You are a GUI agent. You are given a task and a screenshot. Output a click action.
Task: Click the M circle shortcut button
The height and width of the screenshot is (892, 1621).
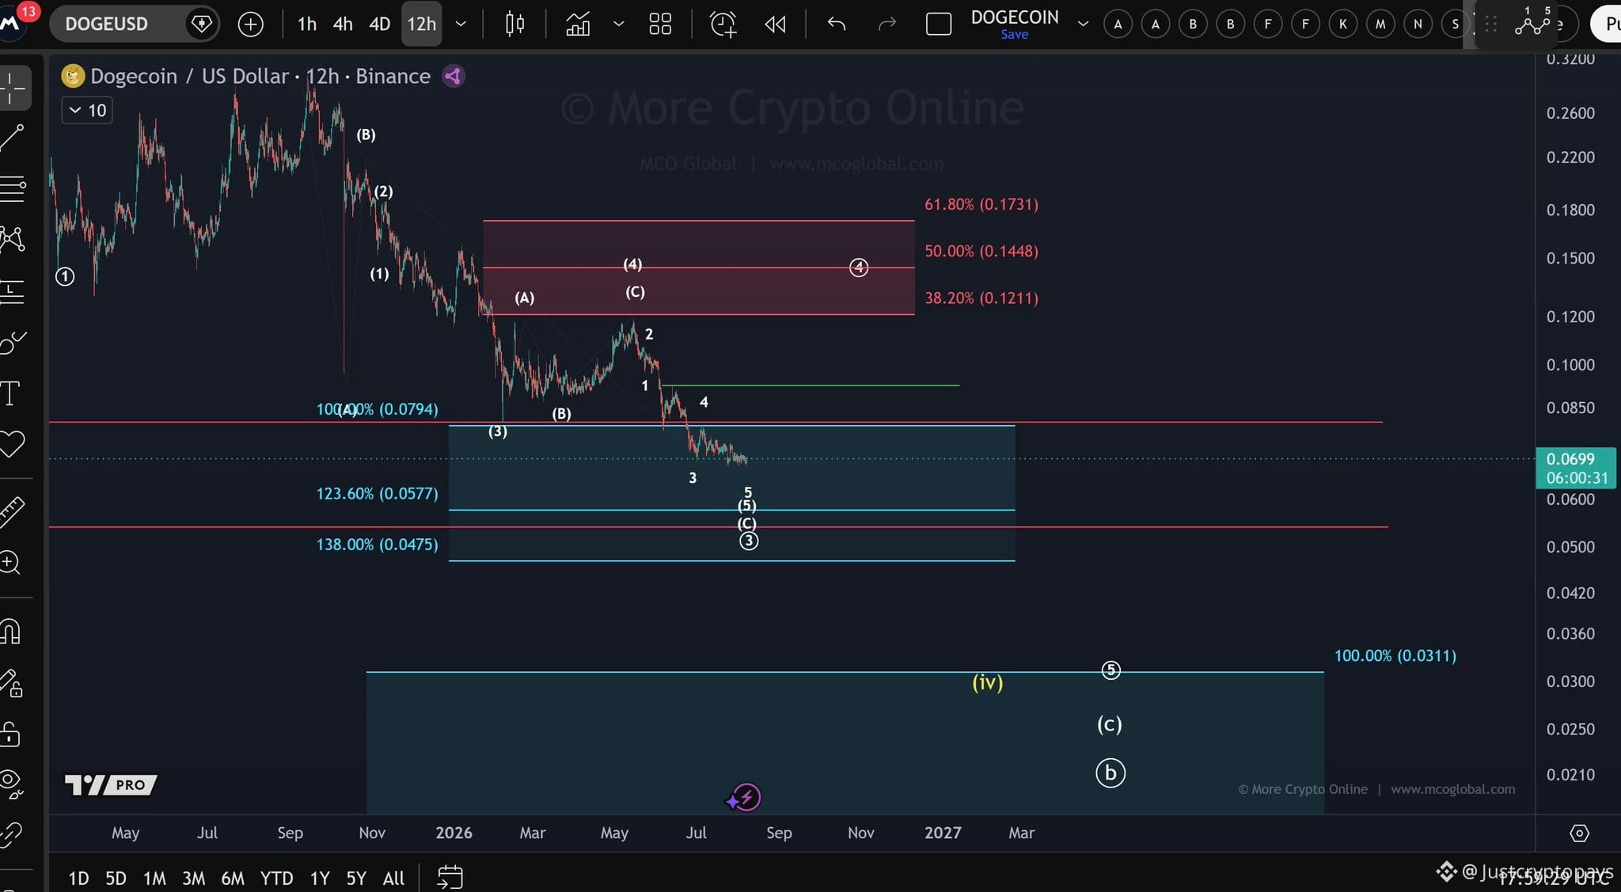click(1380, 25)
